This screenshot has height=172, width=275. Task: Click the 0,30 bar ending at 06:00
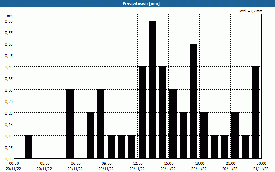pos(70,124)
